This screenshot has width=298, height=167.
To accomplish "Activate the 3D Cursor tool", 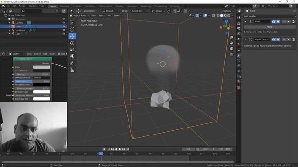I will click(72, 29).
